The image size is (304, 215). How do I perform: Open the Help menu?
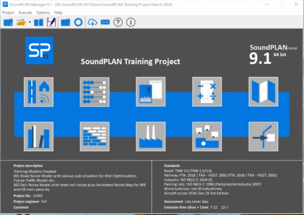coord(58,13)
